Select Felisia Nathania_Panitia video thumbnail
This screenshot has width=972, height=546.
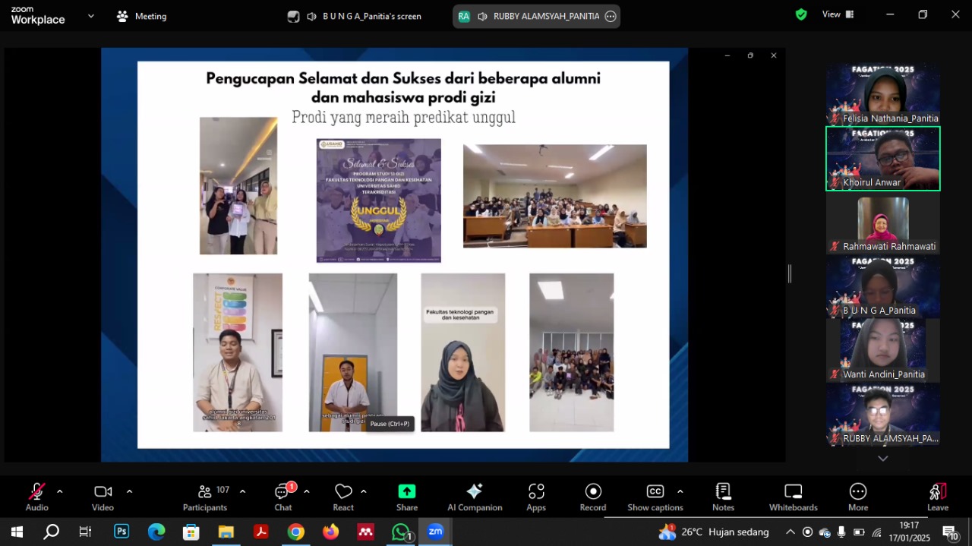click(883, 94)
